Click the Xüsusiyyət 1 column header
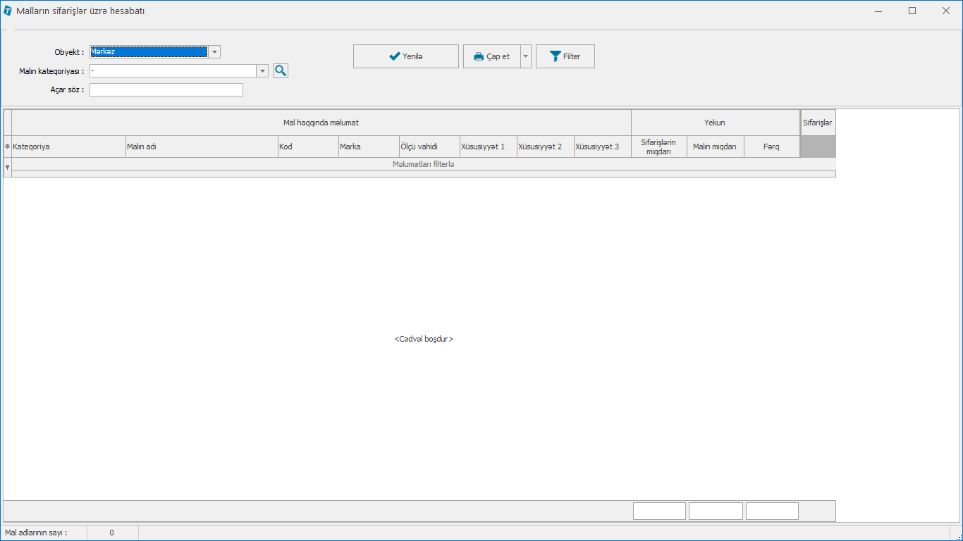This screenshot has width=963, height=541. [x=488, y=147]
